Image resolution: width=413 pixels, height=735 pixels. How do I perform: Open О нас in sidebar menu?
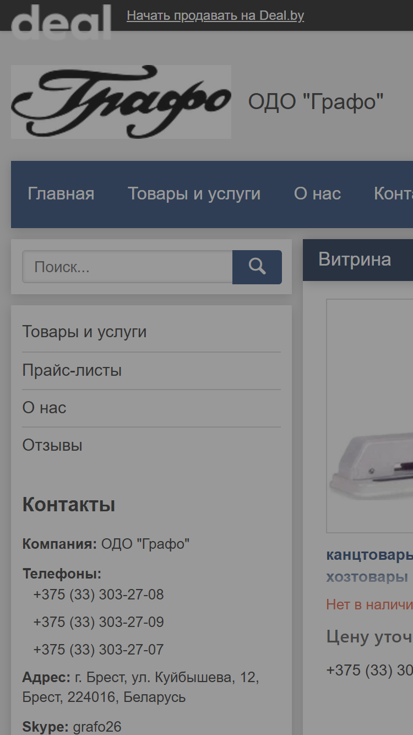tap(44, 408)
